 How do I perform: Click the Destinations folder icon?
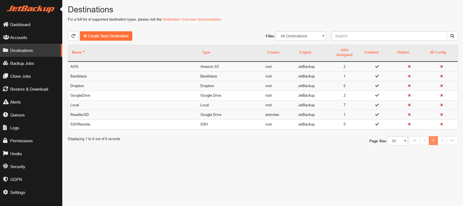[x=6, y=50]
